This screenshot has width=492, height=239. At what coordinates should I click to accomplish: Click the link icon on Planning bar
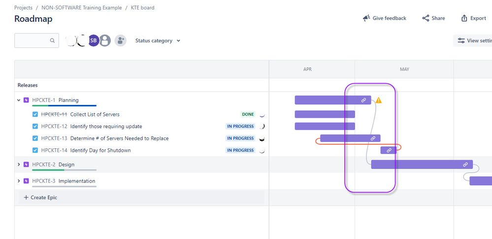[363, 100]
